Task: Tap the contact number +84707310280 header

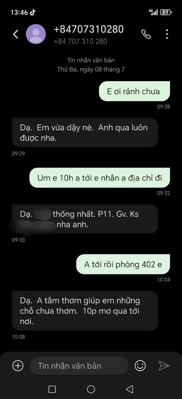Action: [x=89, y=29]
